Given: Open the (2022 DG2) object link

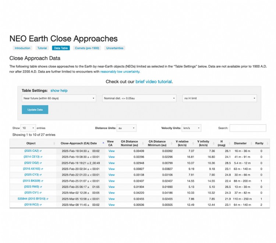Looking at the screenshot, I should click(32, 163).
